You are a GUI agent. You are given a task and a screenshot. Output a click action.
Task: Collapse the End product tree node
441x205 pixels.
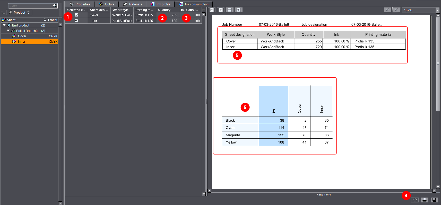click(x=4, y=25)
